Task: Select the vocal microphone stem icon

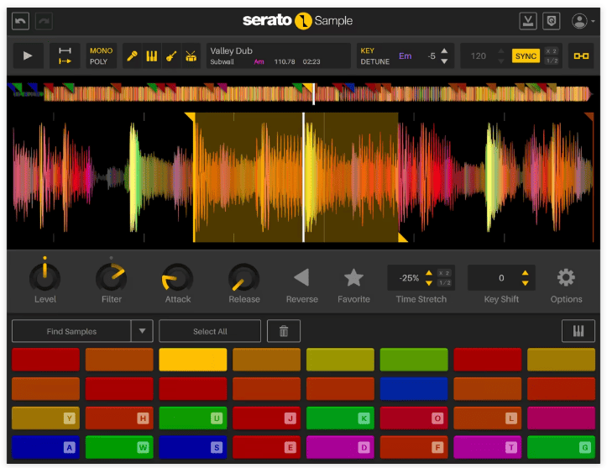Action: click(x=132, y=56)
